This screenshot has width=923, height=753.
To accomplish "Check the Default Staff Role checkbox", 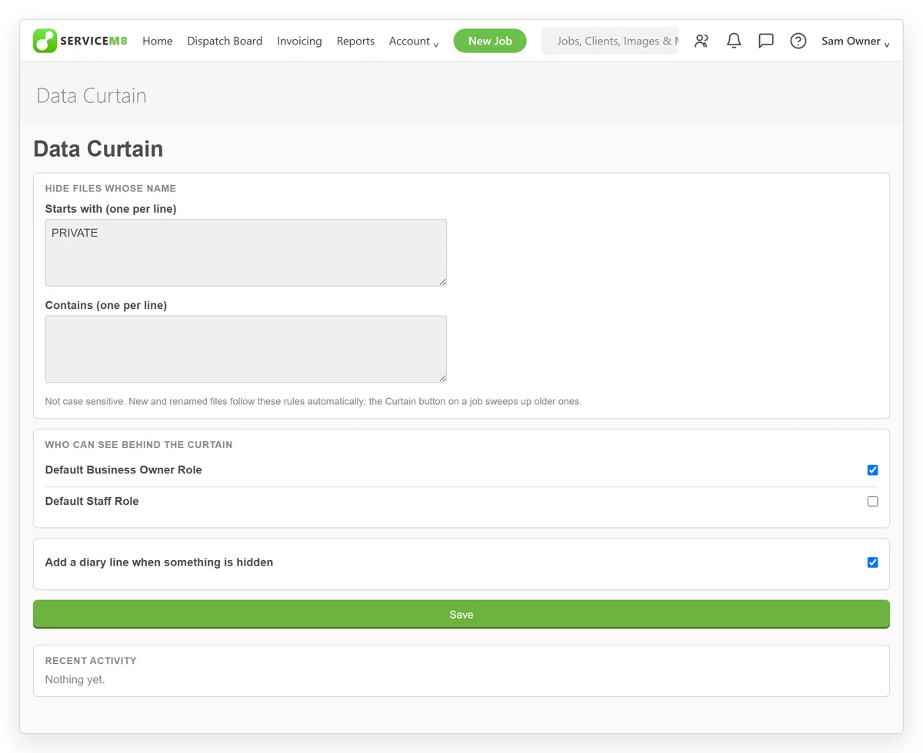I will pyautogui.click(x=872, y=501).
